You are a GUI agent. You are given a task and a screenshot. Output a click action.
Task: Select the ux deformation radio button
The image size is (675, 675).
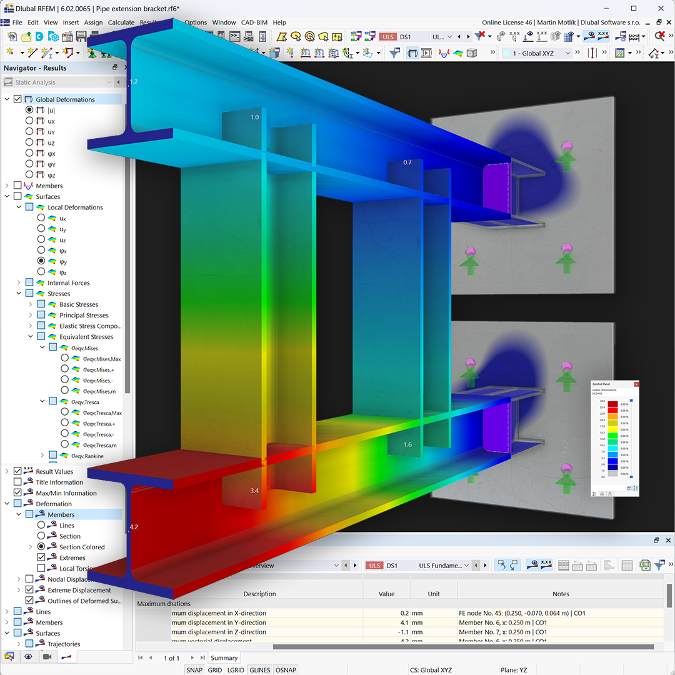tap(29, 121)
